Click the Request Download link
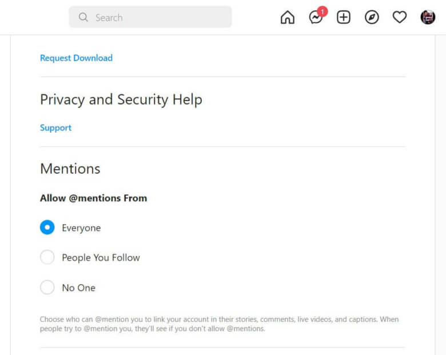This screenshot has height=355, width=446. [76, 58]
